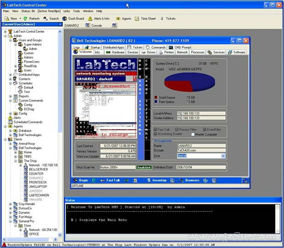Click the tree panel scroll down arrow
Image resolution: width=284 pixels, height=248 pixels.
(x=60, y=235)
